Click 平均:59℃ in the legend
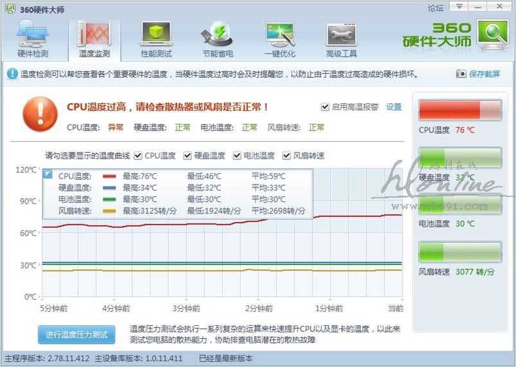516x367 pixels. [x=268, y=176]
